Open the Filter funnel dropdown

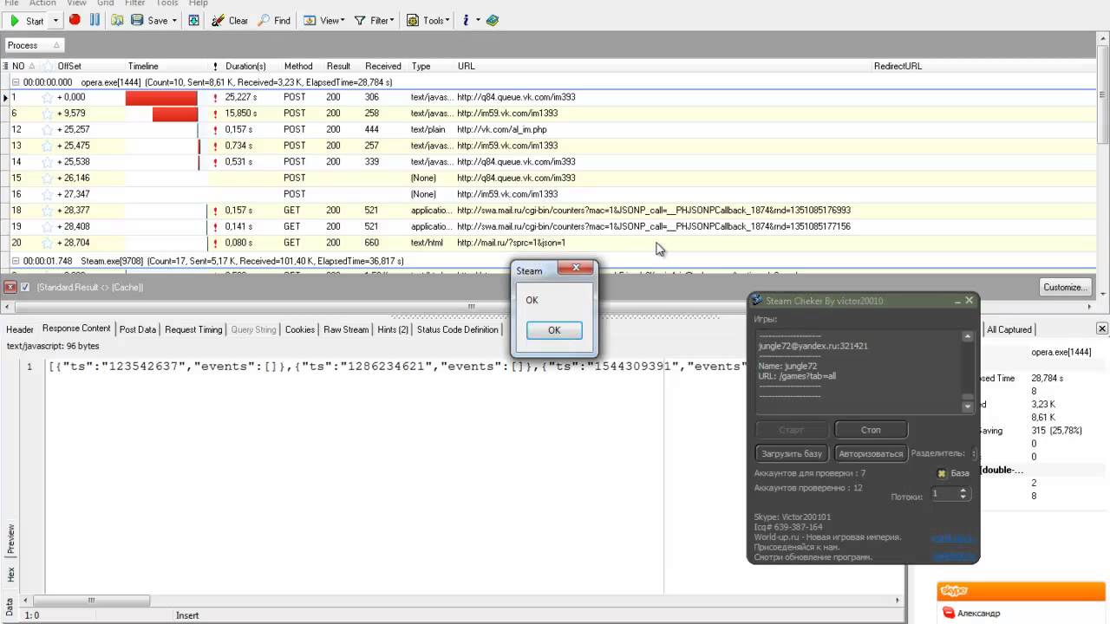coord(374,21)
